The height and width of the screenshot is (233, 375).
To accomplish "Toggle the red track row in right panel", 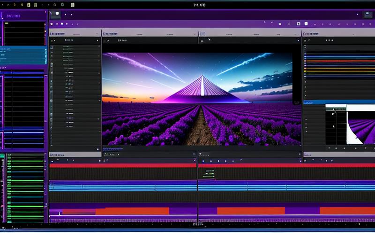I will click(x=337, y=61).
